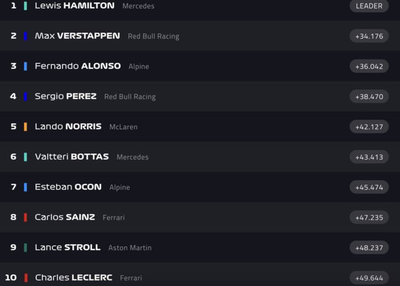Click the +36.042 time gap
The image size is (400, 286).
(x=369, y=66)
